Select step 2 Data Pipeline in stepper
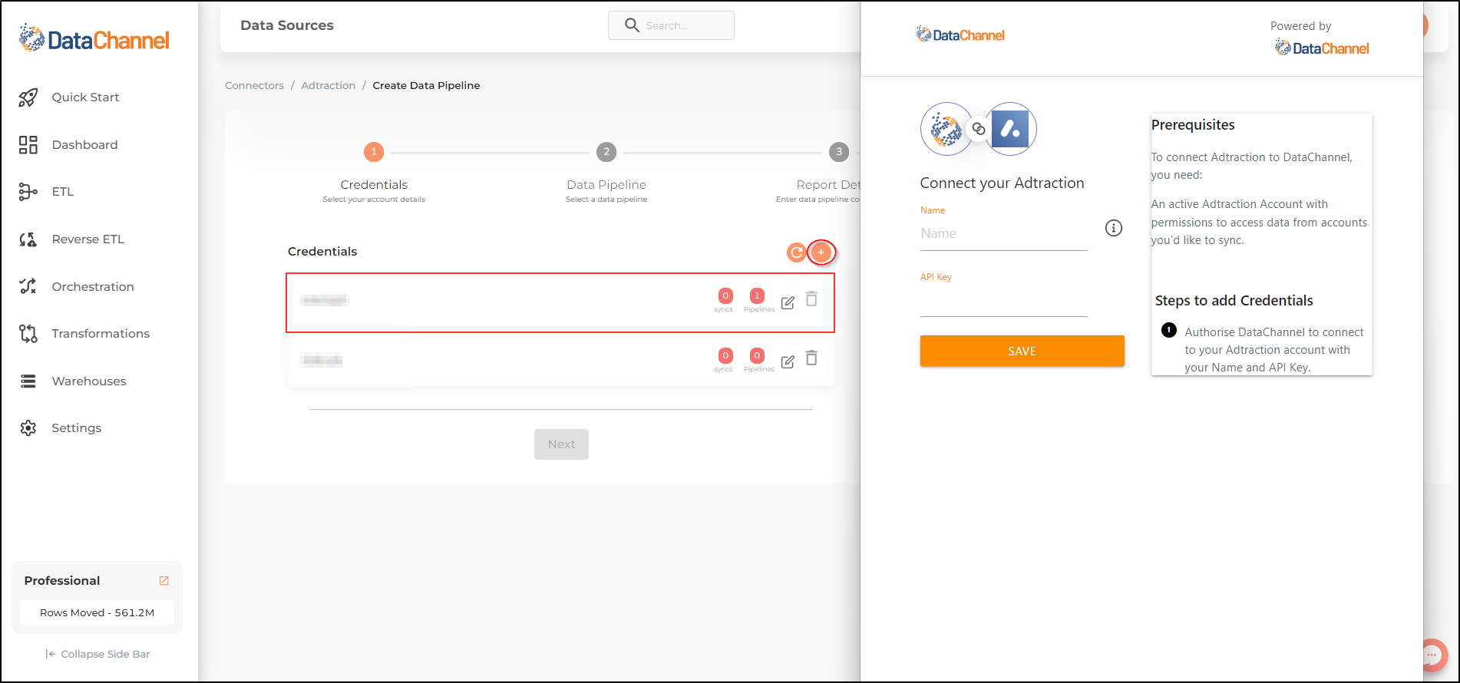Image resolution: width=1460 pixels, height=683 pixels. [x=606, y=152]
